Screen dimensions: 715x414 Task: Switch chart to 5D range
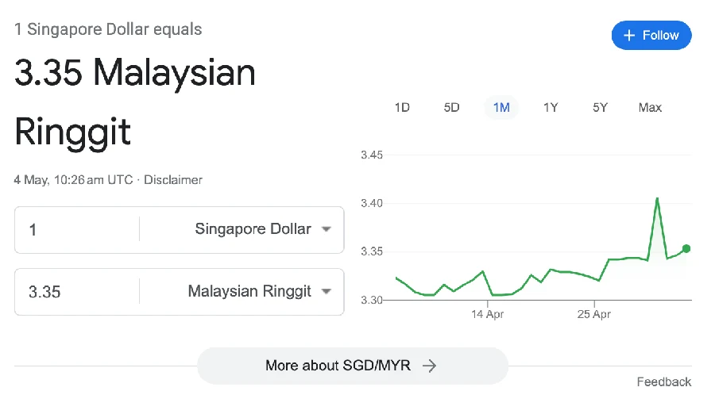coord(451,108)
